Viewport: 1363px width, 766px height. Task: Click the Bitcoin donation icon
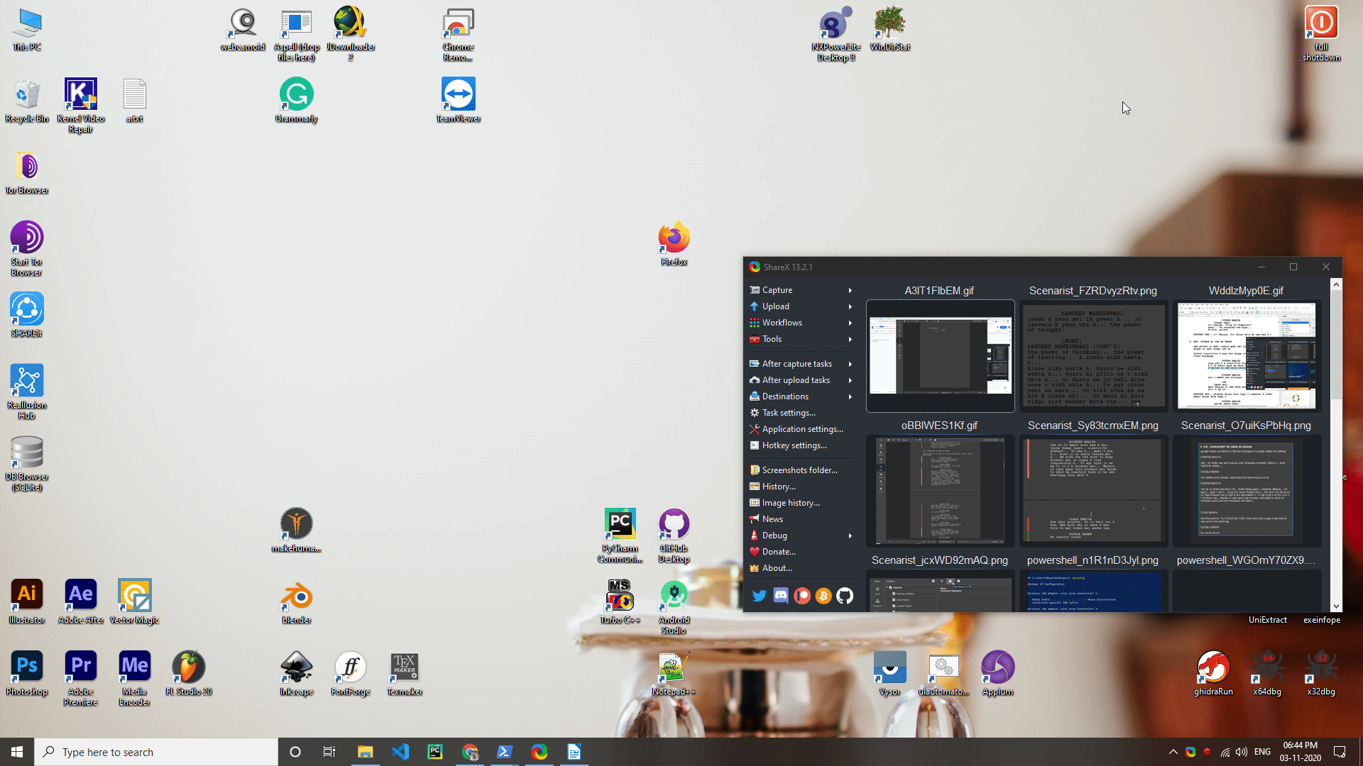823,596
